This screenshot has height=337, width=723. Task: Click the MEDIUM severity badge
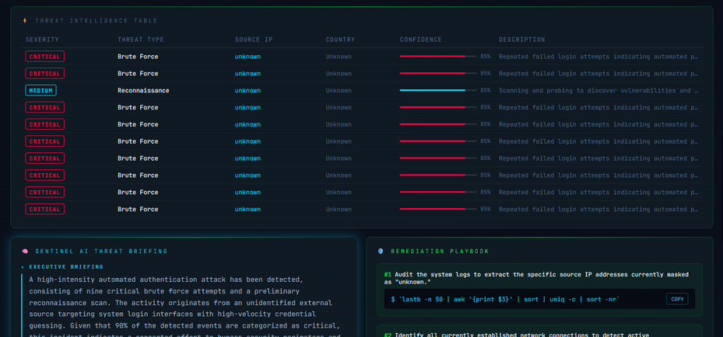[40, 91]
